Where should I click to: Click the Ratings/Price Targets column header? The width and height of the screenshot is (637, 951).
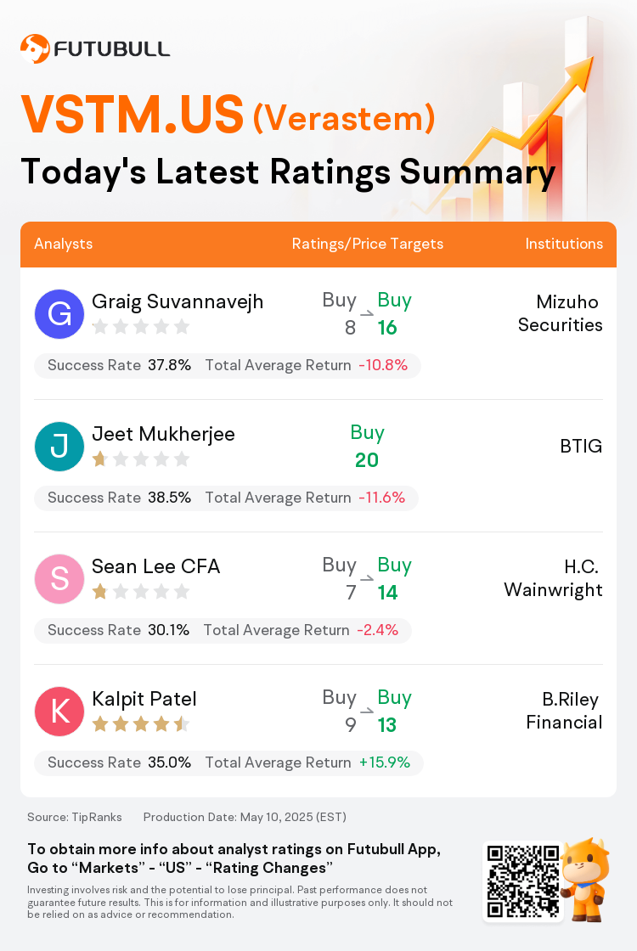tap(368, 244)
